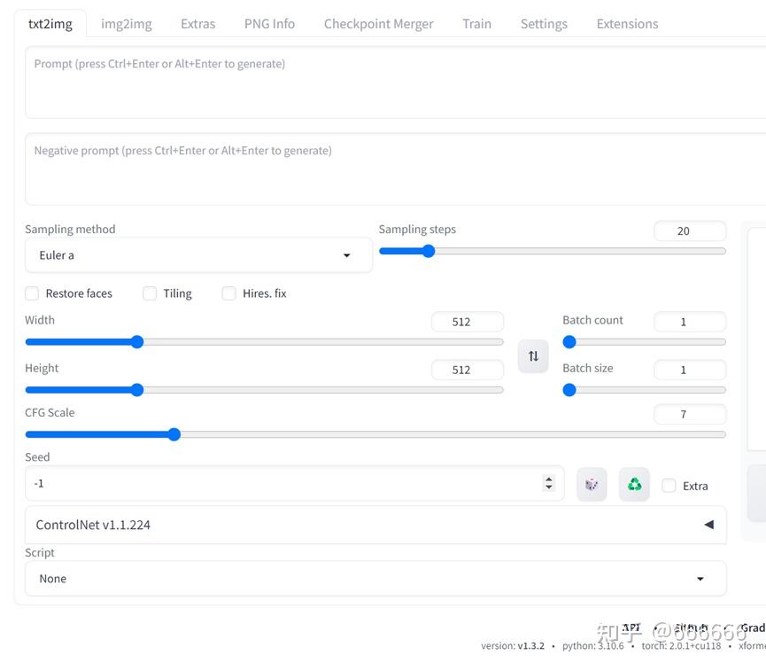766x663 pixels.
Task: Click the Seed stepper arrows
Action: [549, 483]
